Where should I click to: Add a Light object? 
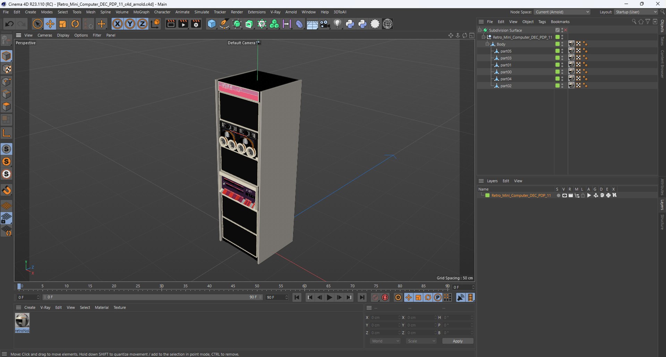click(337, 24)
